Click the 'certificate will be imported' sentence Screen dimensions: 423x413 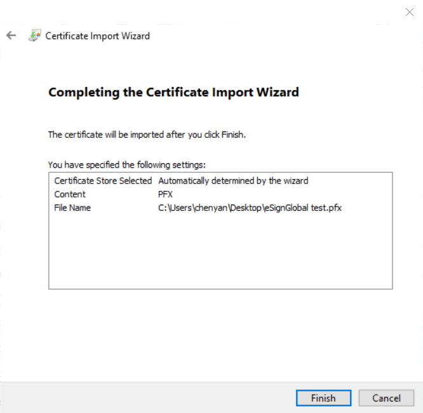(x=147, y=135)
